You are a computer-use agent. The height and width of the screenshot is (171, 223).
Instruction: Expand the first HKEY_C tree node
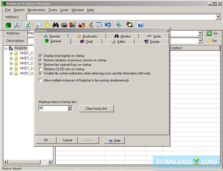point(11,53)
